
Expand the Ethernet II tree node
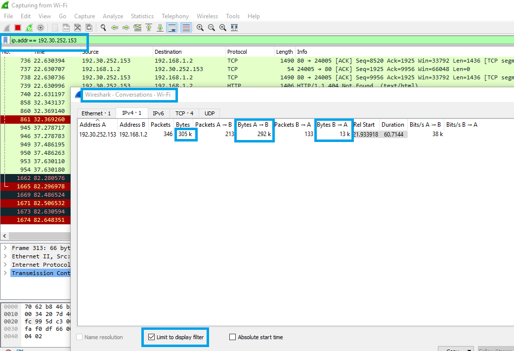click(5, 256)
